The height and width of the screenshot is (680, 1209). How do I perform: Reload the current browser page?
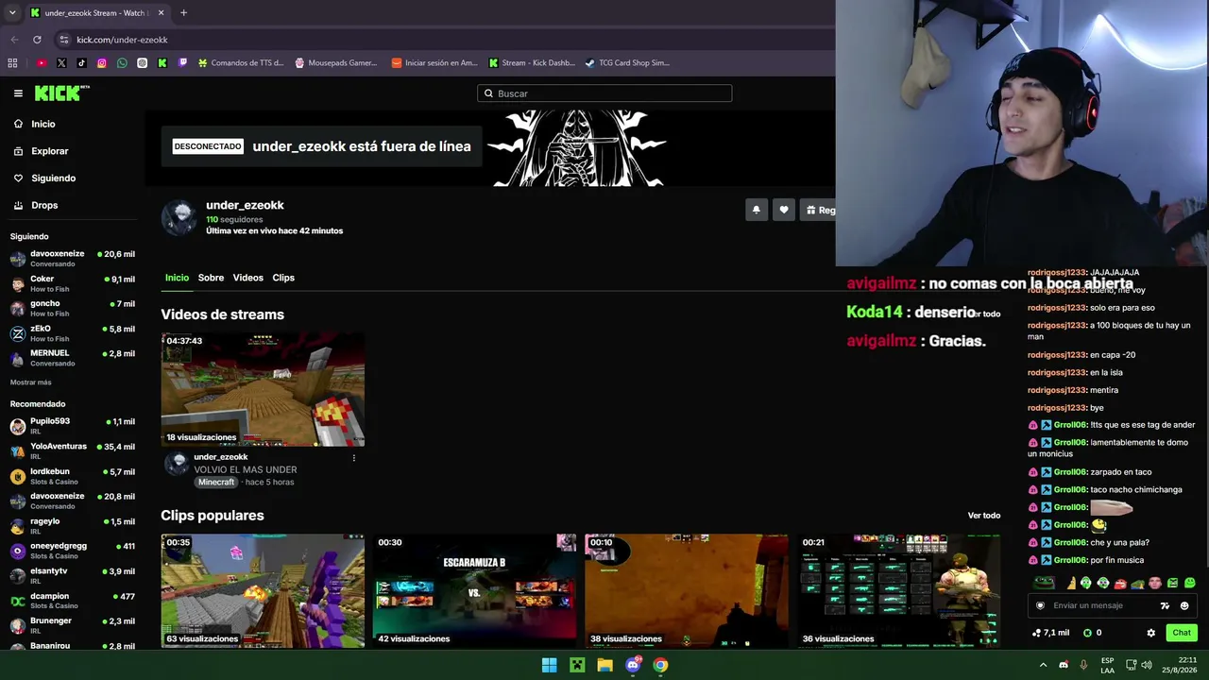37,40
